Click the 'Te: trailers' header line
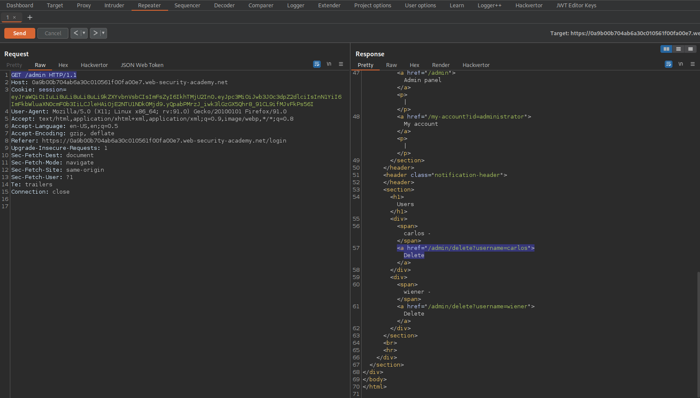This screenshot has width=700, height=398. 32,185
